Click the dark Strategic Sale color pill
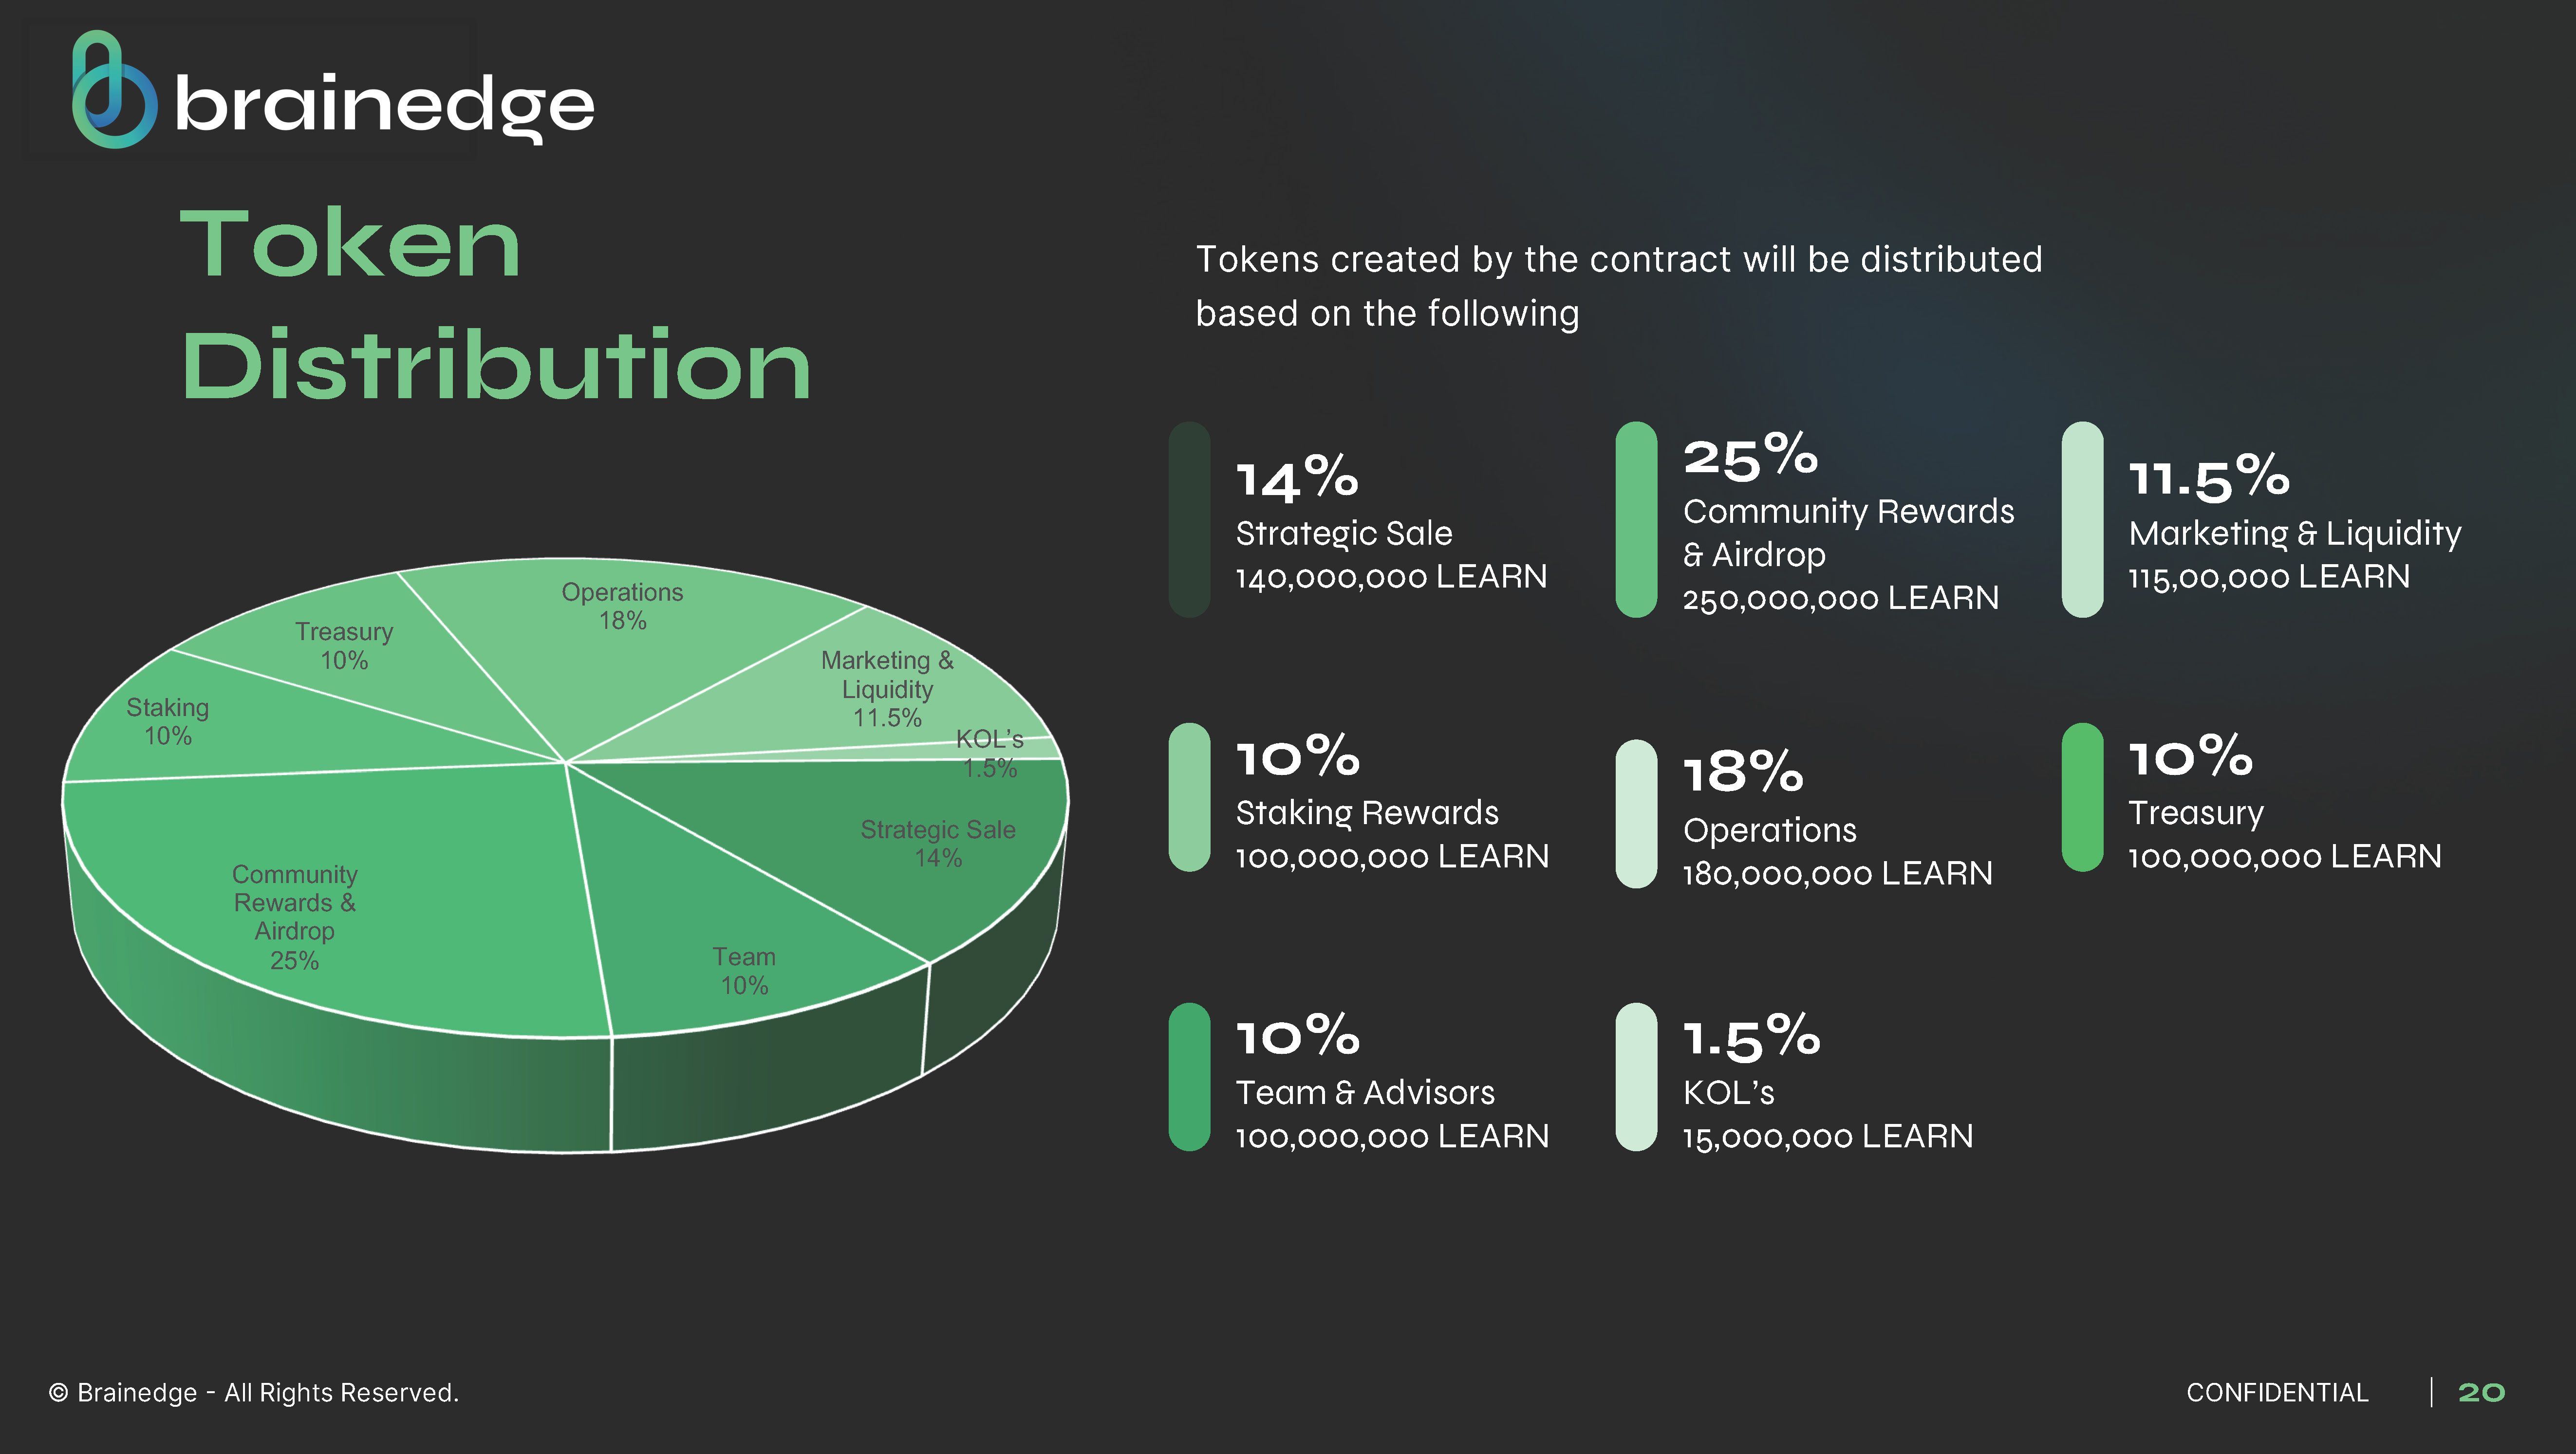 tap(1189, 520)
